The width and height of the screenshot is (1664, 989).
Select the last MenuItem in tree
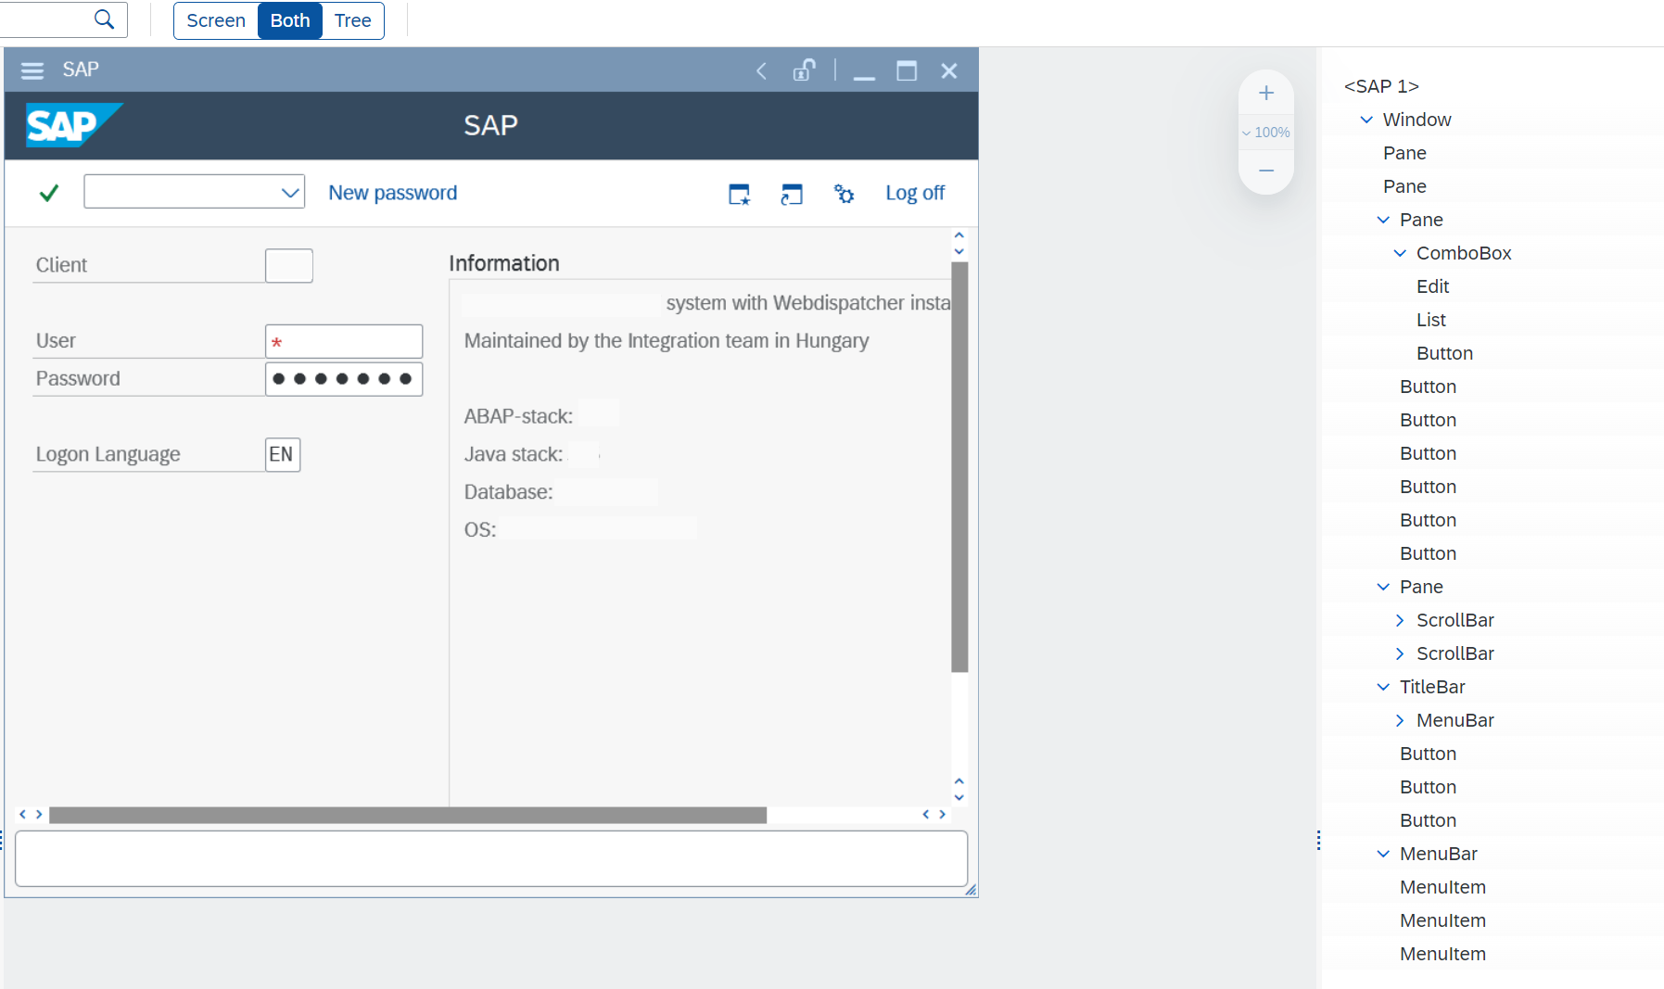[1443, 954]
